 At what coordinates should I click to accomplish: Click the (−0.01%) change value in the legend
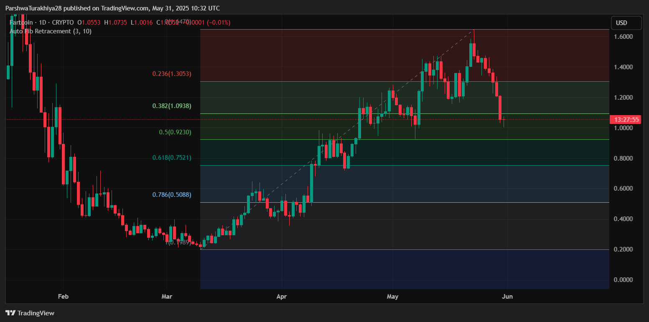218,22
